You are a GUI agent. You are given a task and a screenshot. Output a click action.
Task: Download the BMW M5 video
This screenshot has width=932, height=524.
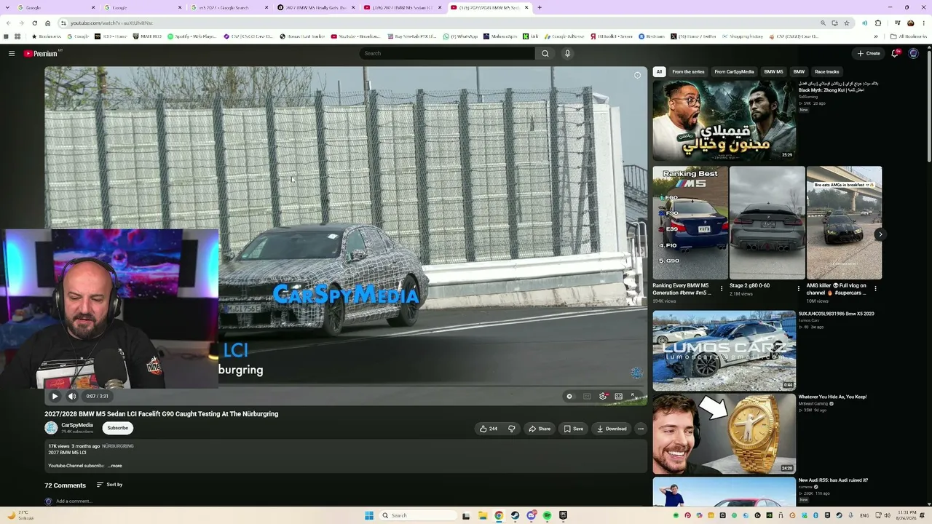[x=612, y=429]
